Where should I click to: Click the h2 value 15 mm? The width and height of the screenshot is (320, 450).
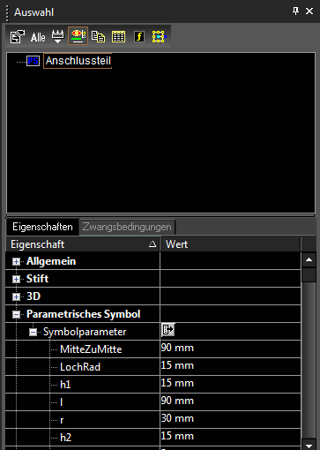(x=177, y=436)
